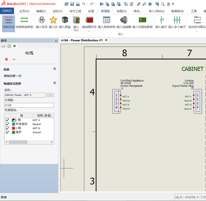
Task: Click the Insert Multiple Terminals (插入多个端子) icon
Action: (x=177, y=20)
